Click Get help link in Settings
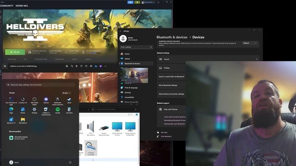Image resolution: width=296 pixels, height=166 pixels. pos(164,132)
